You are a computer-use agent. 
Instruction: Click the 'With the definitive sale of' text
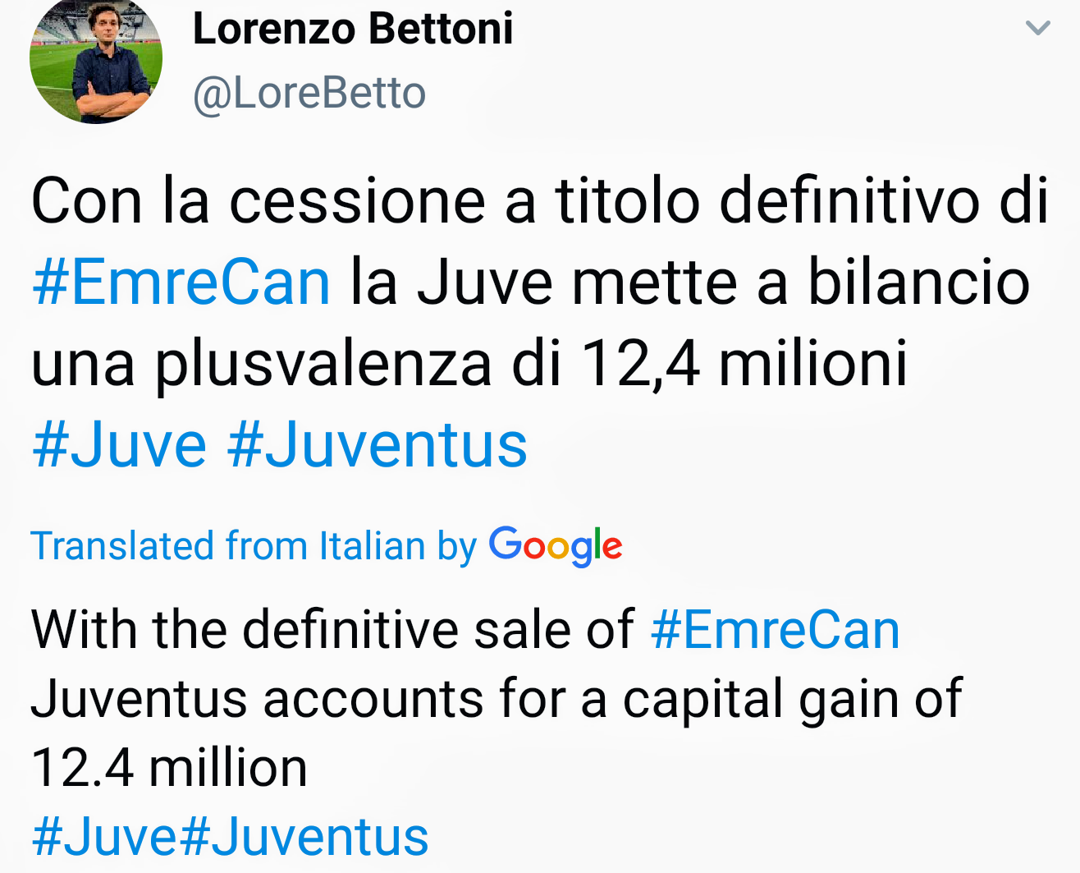click(x=332, y=631)
